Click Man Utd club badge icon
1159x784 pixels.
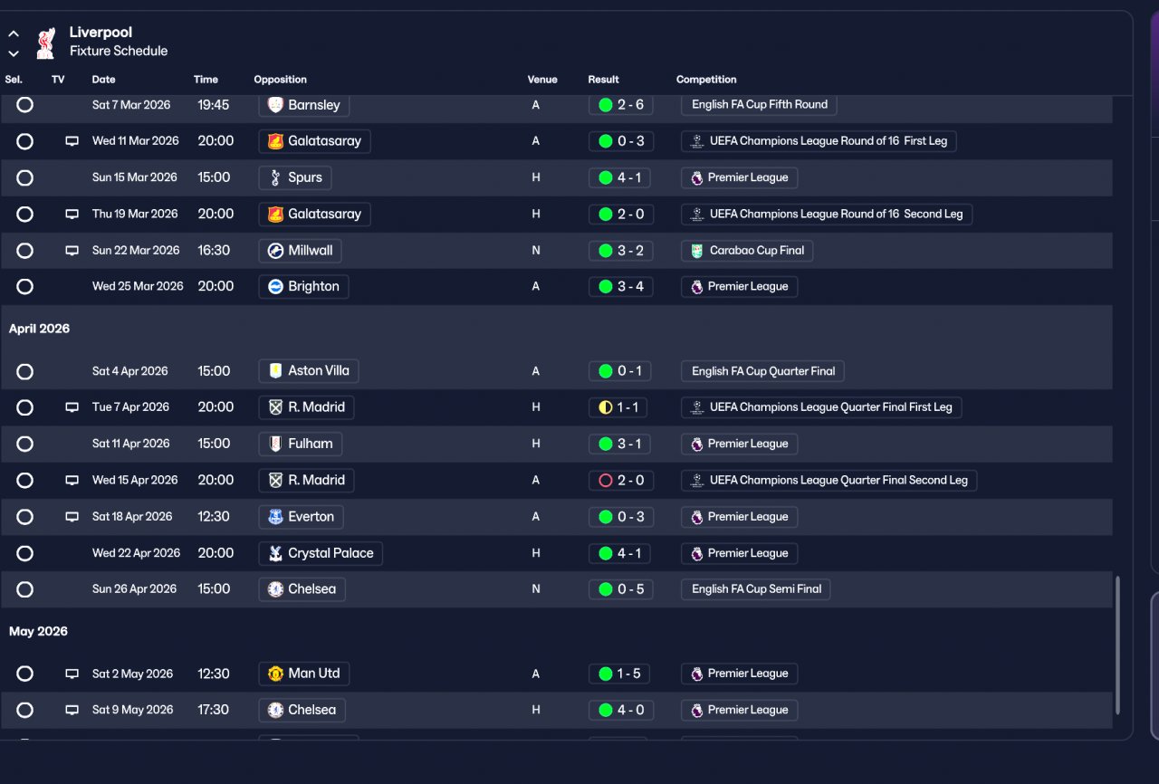(x=276, y=674)
